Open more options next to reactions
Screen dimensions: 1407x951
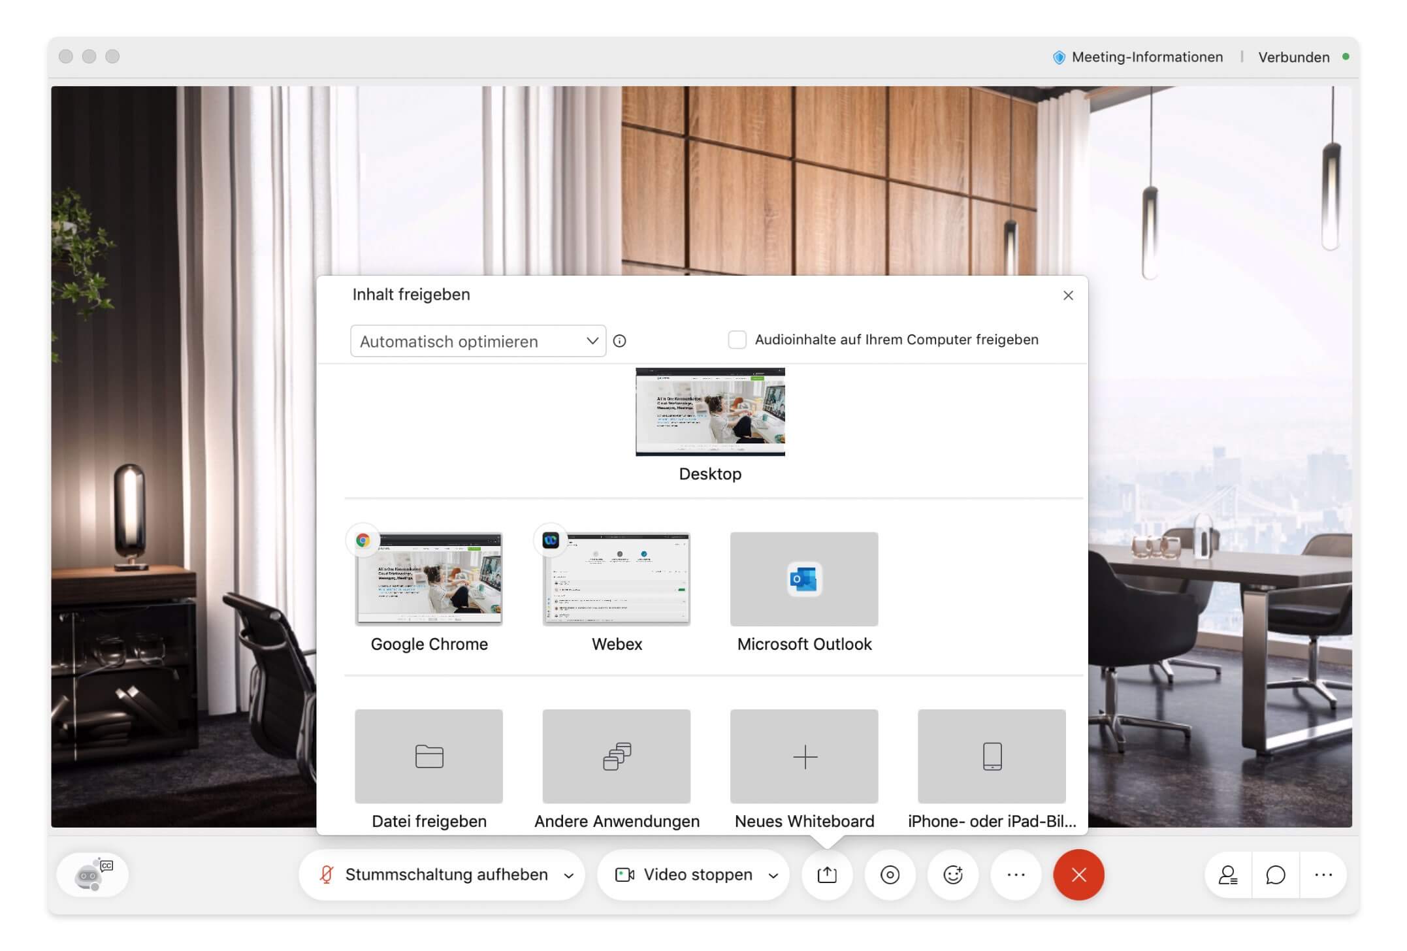coord(1016,875)
